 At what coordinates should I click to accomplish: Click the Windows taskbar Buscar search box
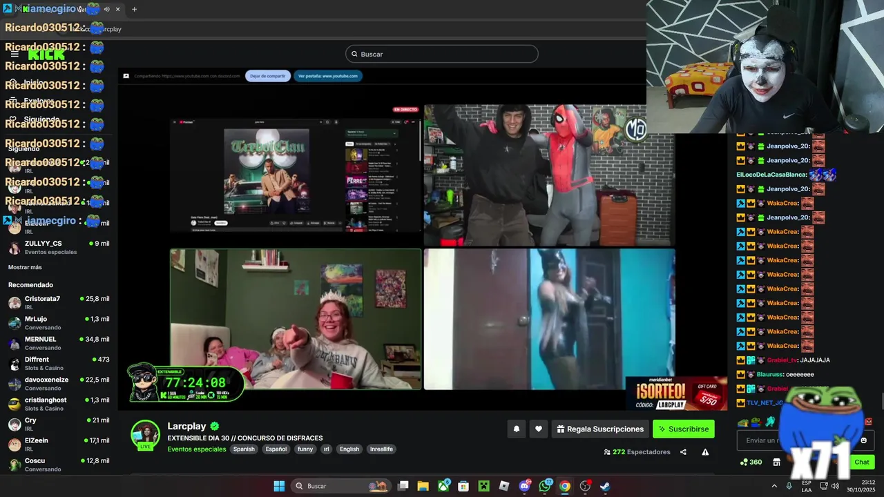tap(341, 486)
